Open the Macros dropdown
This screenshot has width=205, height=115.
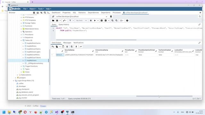tap(122, 20)
